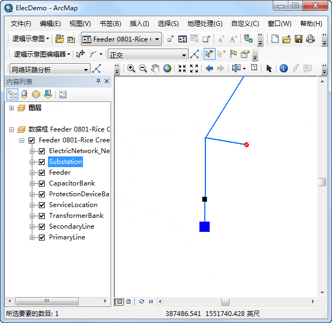This screenshot has width=332, height=323.
Task: Disable the PrimaryLine layer checkbox
Action: [x=41, y=237]
